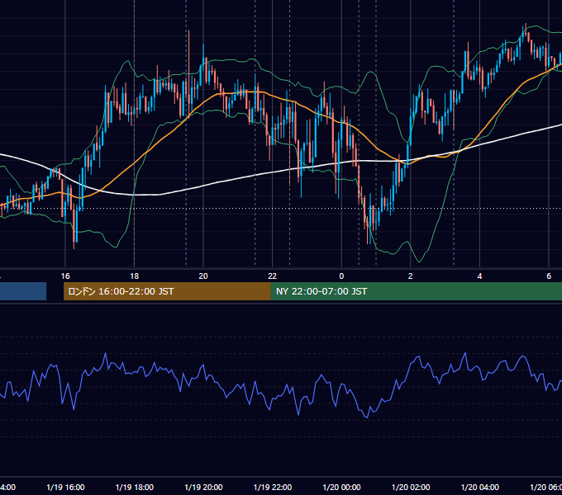Viewport: 562px width, 495px height.
Task: Select the 1/20 04:00 time label
Action: click(480, 487)
